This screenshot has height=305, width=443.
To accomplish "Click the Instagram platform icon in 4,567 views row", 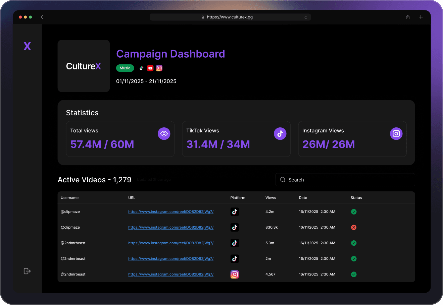I will pos(235,274).
